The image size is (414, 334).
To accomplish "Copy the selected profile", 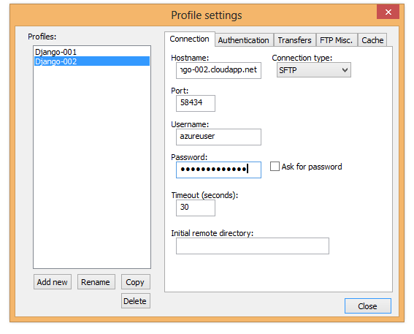I will click(136, 282).
